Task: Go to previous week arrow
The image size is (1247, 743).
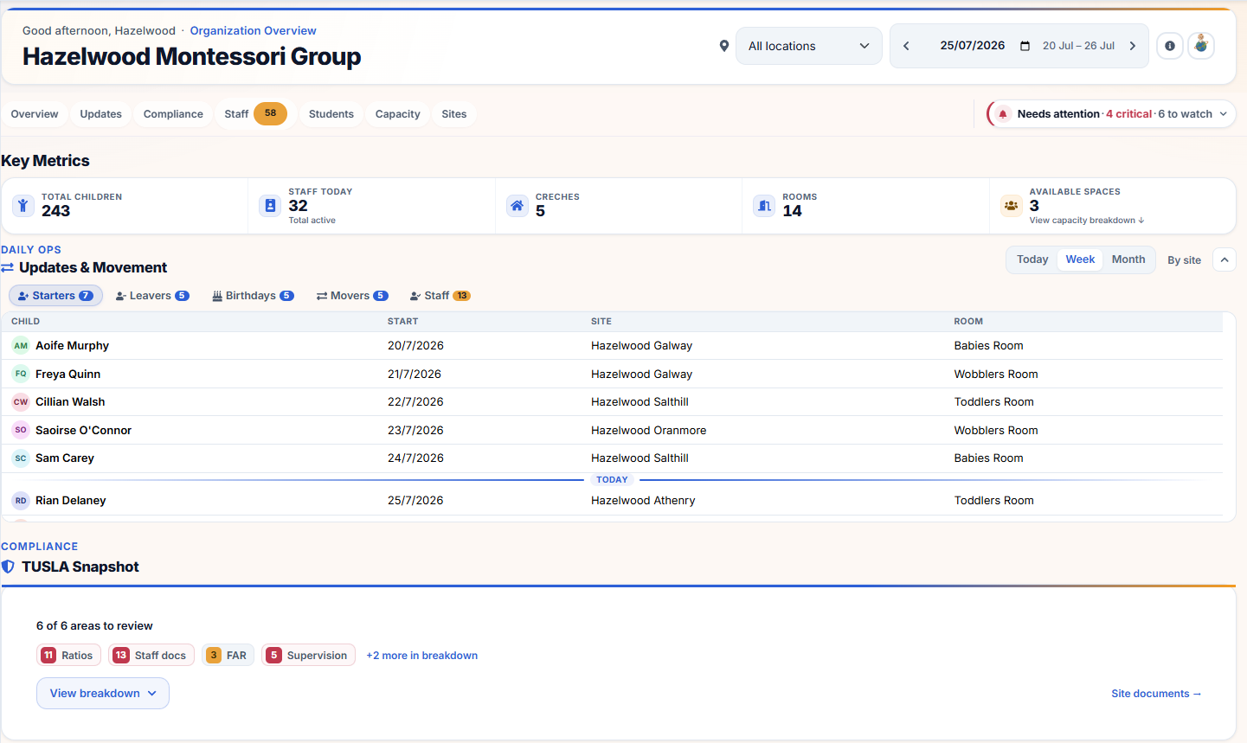Action: [x=906, y=46]
